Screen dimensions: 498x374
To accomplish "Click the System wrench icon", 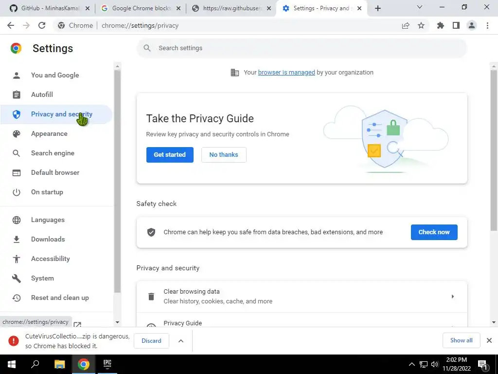I will click(x=17, y=278).
